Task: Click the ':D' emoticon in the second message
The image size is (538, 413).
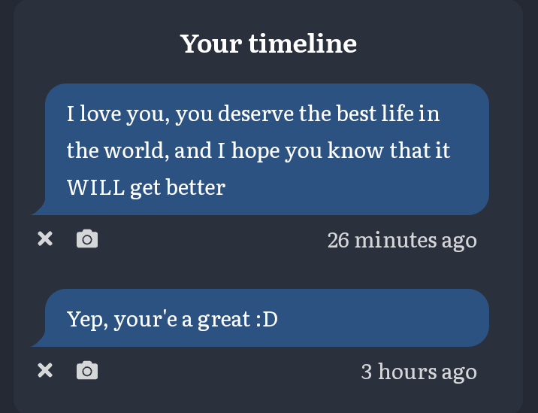Action: (267, 320)
